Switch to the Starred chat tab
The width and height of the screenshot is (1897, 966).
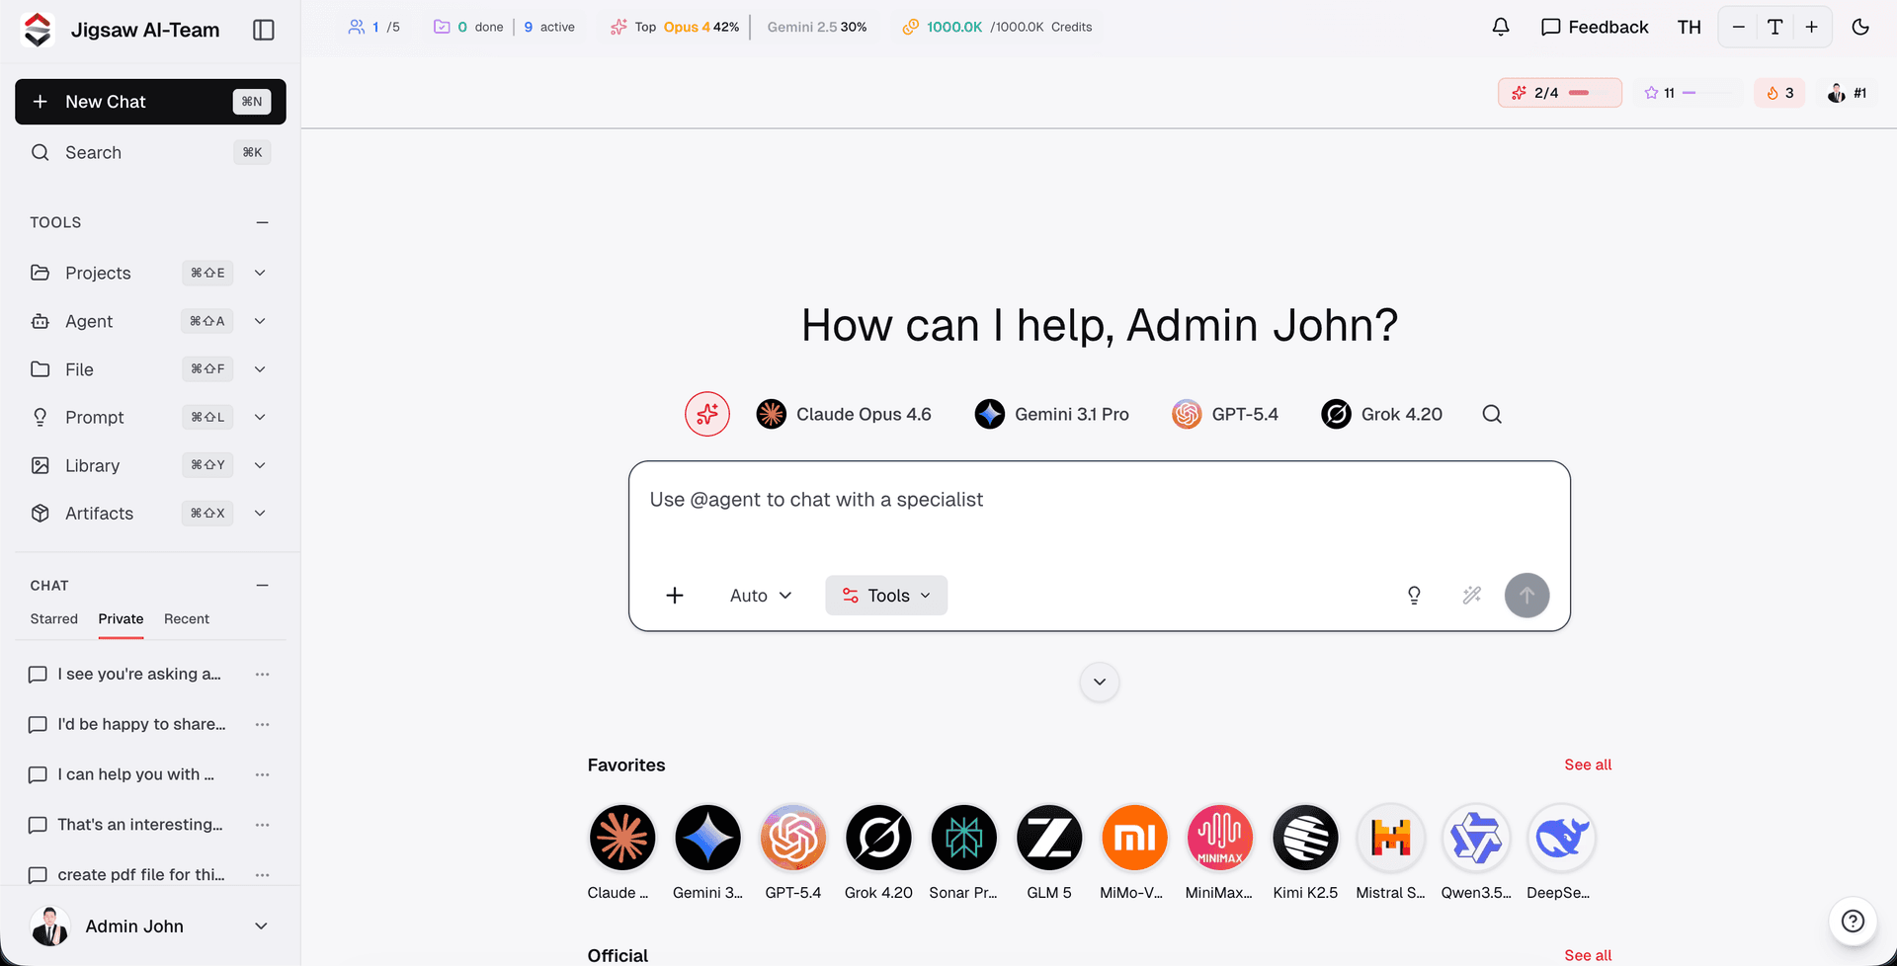pos(53,618)
